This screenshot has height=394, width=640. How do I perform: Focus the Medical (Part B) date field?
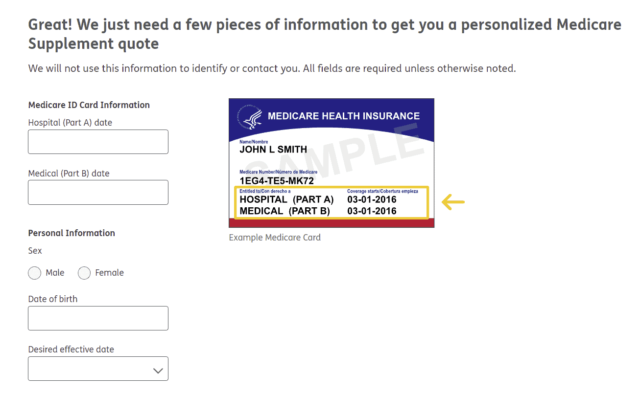pyautogui.click(x=98, y=192)
